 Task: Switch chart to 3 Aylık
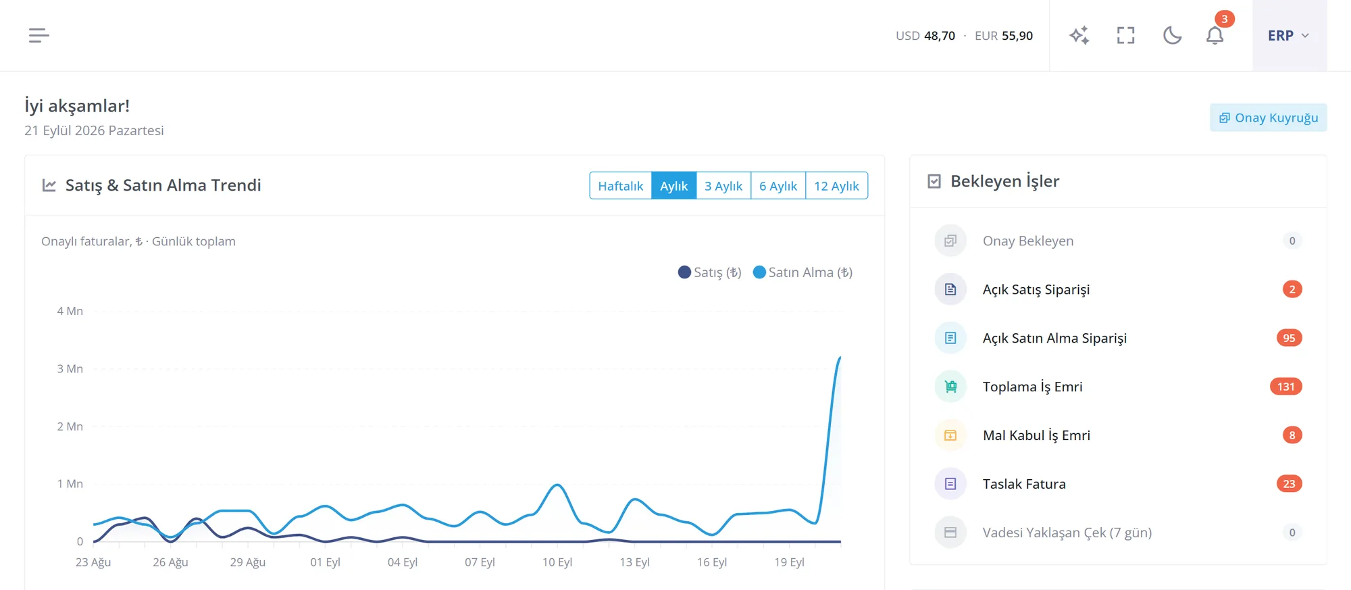[x=723, y=186]
